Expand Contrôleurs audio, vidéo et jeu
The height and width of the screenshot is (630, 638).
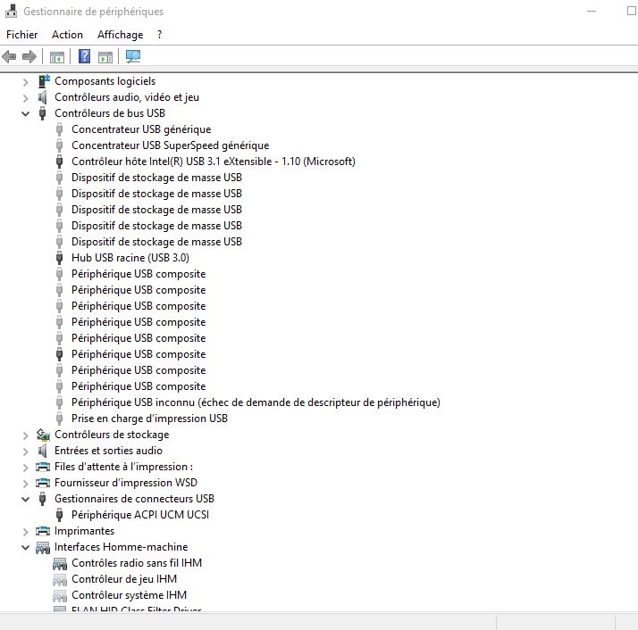click(26, 98)
